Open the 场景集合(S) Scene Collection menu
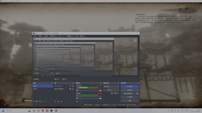The width and height of the screenshot is (202, 113). (x=70, y=36)
